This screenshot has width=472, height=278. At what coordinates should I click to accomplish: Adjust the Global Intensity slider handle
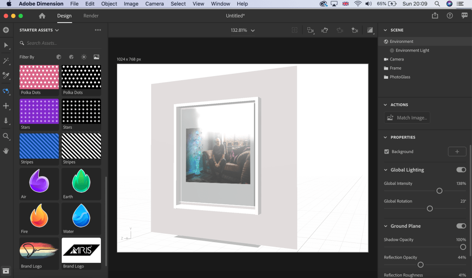coord(439,191)
